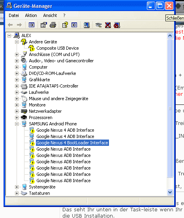Expand DVD/CD-ROM-Laufwerke
184x218 pixels.
[x=17, y=73]
